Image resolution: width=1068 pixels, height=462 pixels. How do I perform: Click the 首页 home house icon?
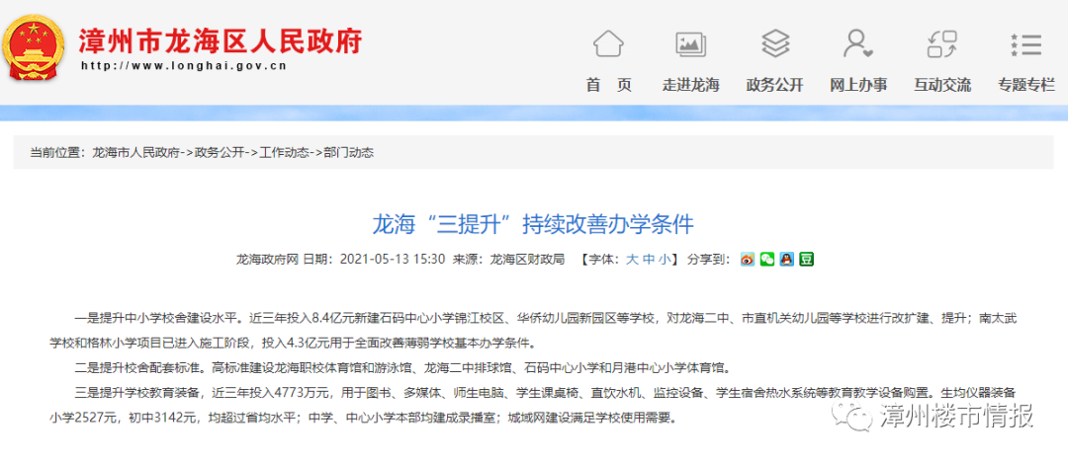608,44
